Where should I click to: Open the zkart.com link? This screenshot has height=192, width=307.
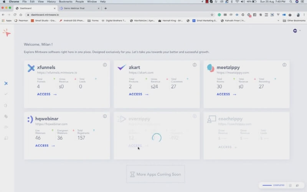[141, 72]
